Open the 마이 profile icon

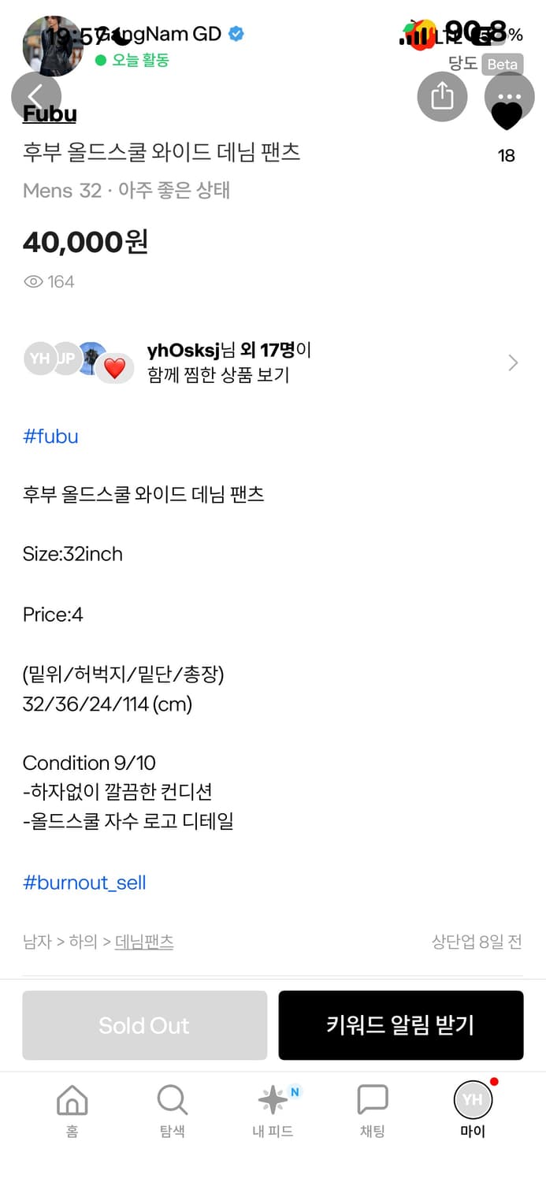pos(472,1098)
